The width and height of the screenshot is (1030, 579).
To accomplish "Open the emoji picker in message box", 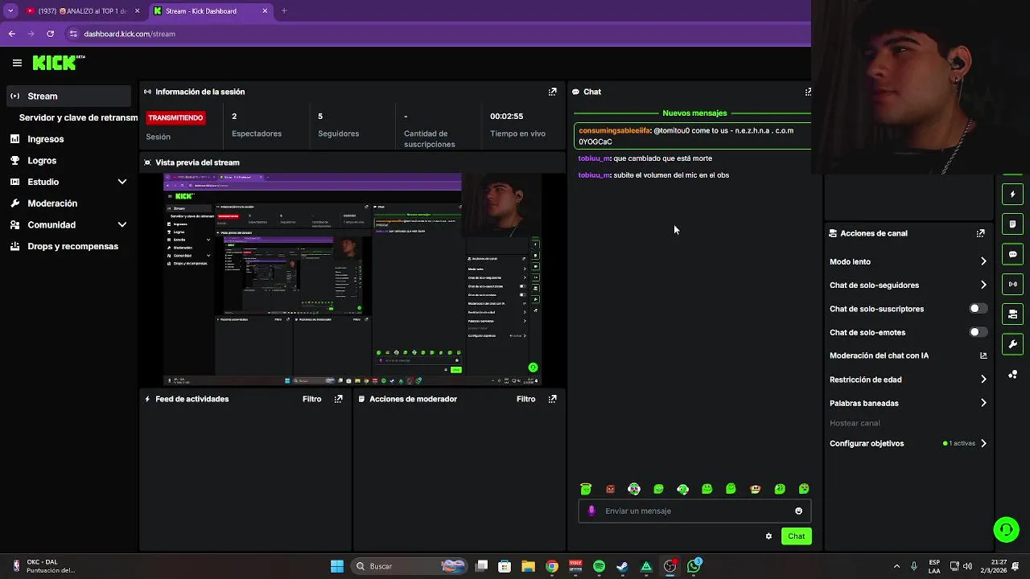I will coord(798,511).
